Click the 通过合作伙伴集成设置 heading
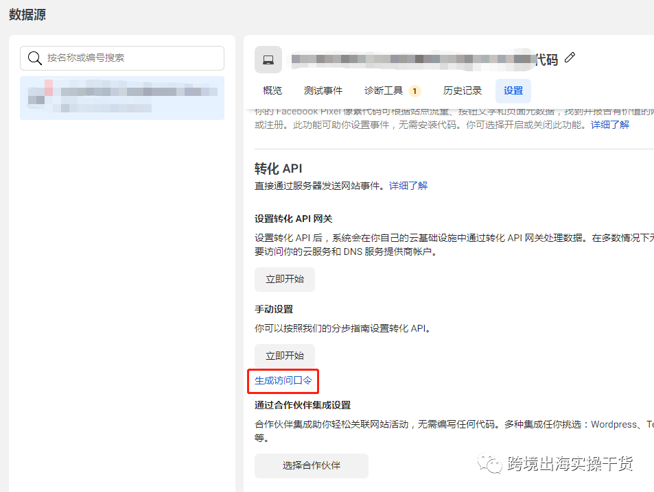Viewport: 654px width, 492px height. coord(303,405)
